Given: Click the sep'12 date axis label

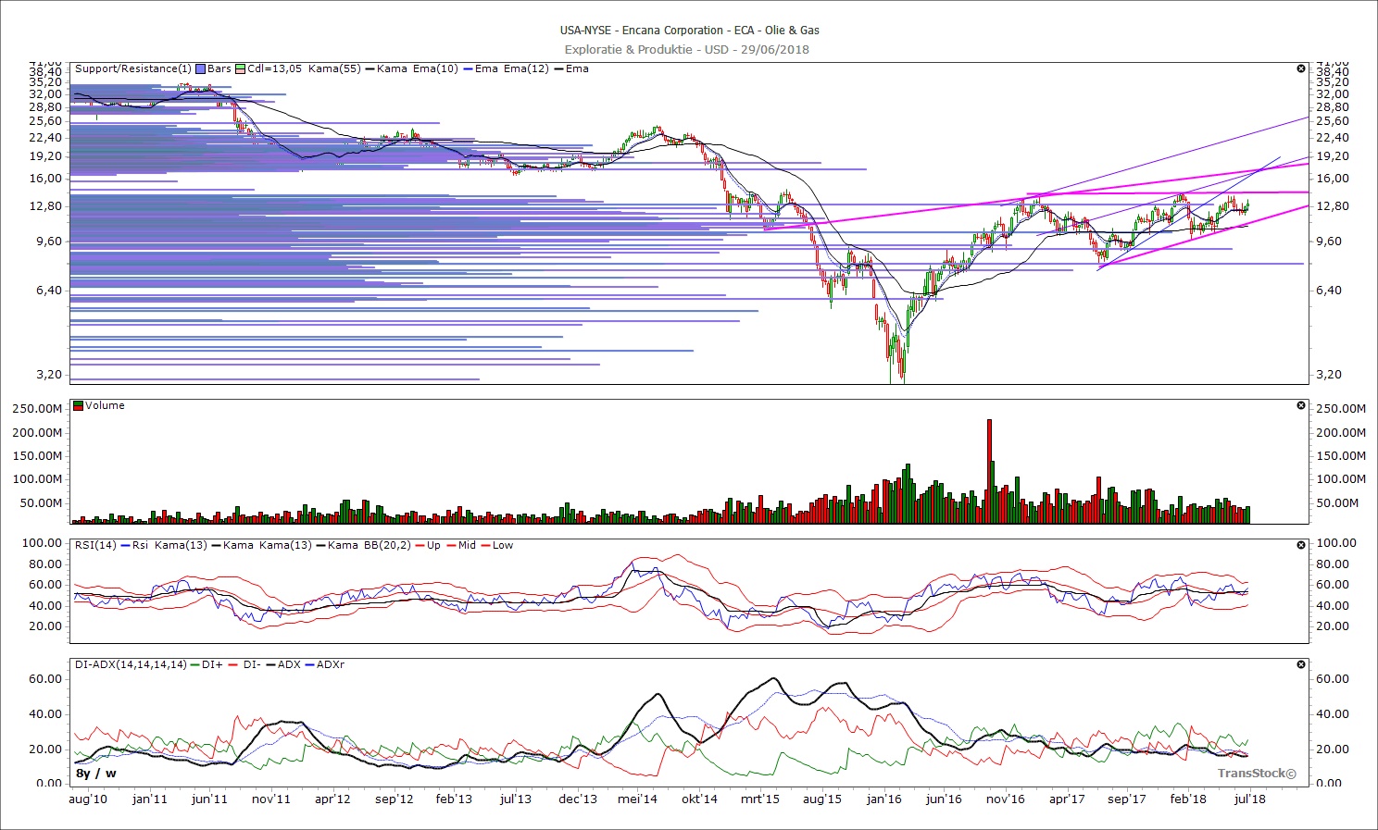Looking at the screenshot, I should (x=394, y=799).
